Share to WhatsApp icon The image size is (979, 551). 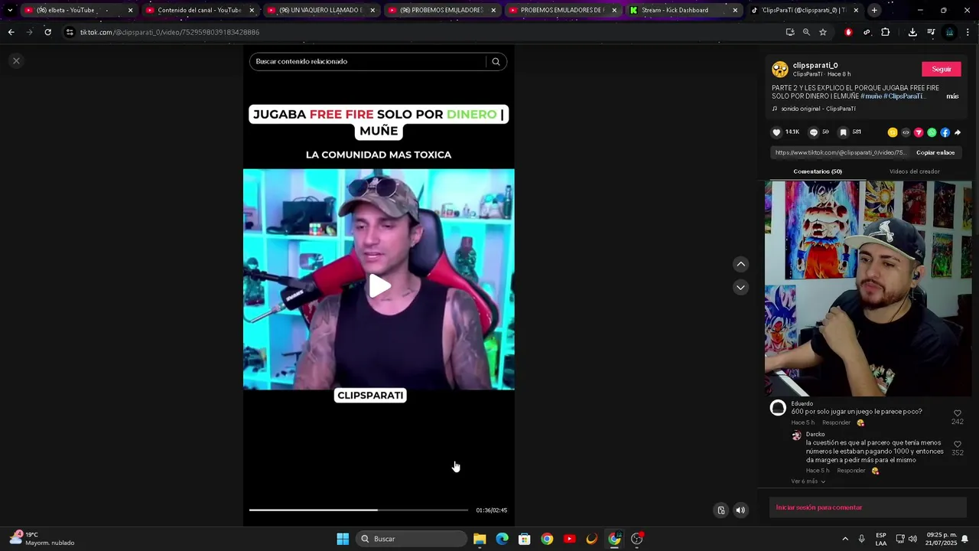pos(932,132)
